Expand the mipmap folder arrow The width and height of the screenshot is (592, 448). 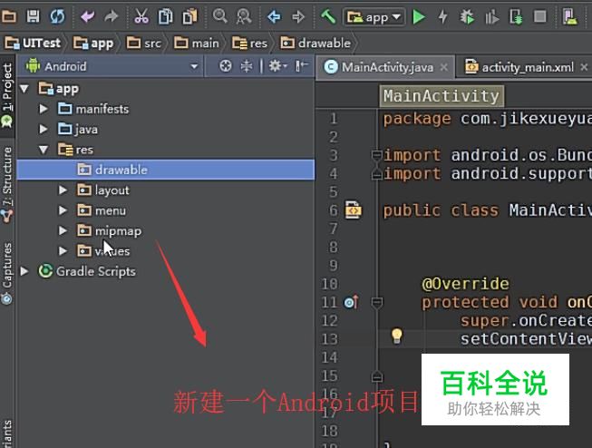(x=63, y=230)
